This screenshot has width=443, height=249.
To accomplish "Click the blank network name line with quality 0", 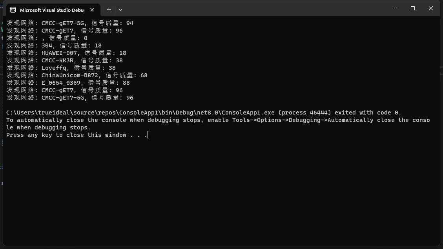I will (x=47, y=38).
